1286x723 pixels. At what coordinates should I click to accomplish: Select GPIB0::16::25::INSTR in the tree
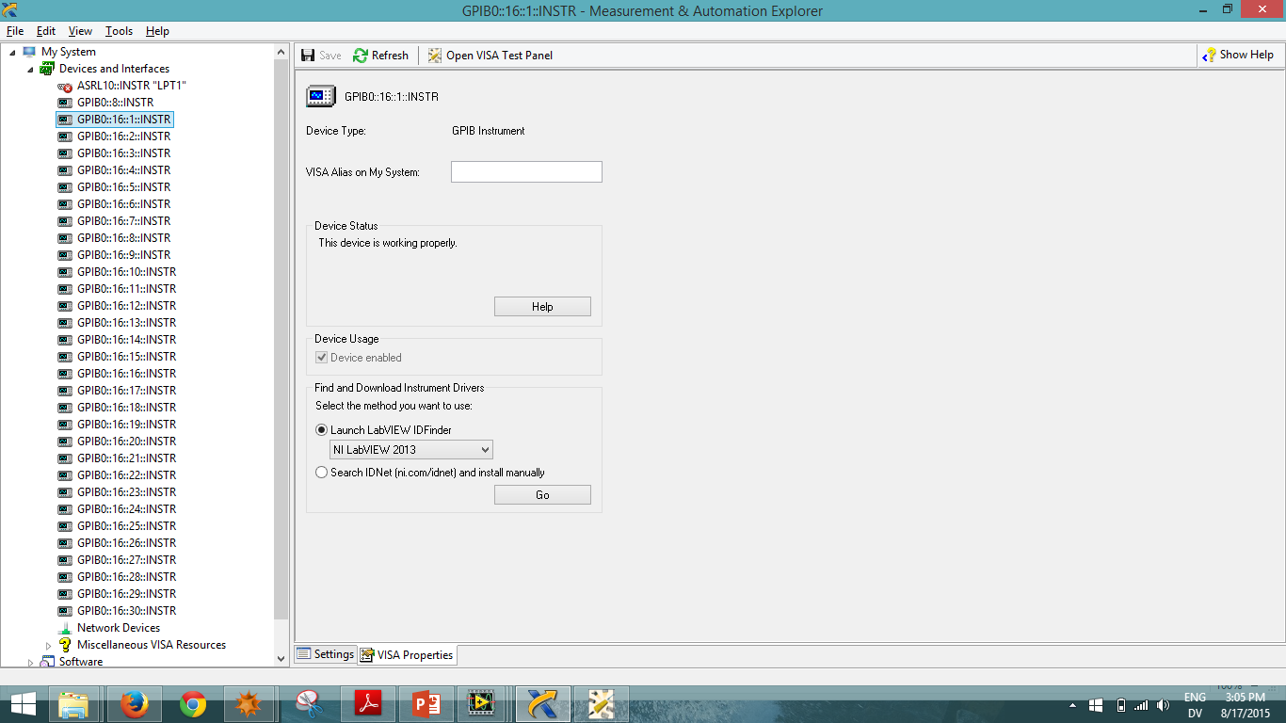point(127,526)
